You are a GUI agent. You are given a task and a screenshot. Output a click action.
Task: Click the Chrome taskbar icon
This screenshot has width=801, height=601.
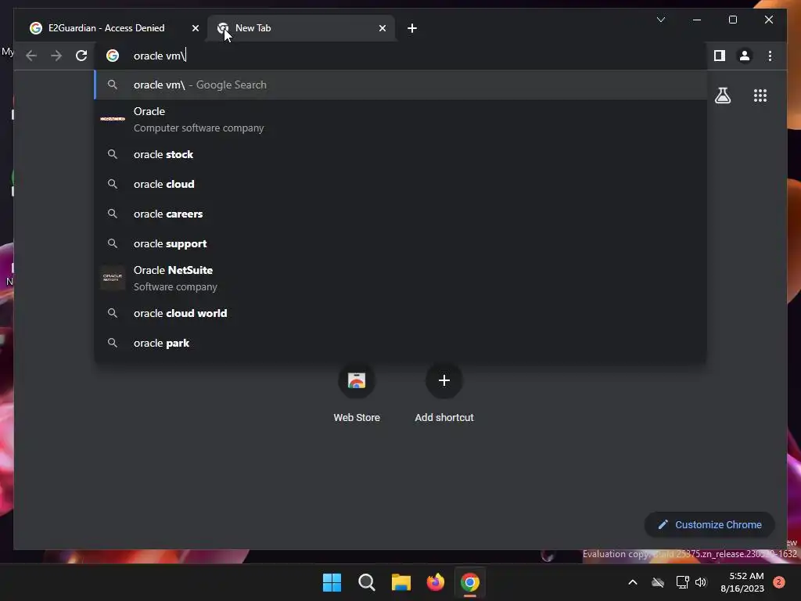[x=470, y=582]
